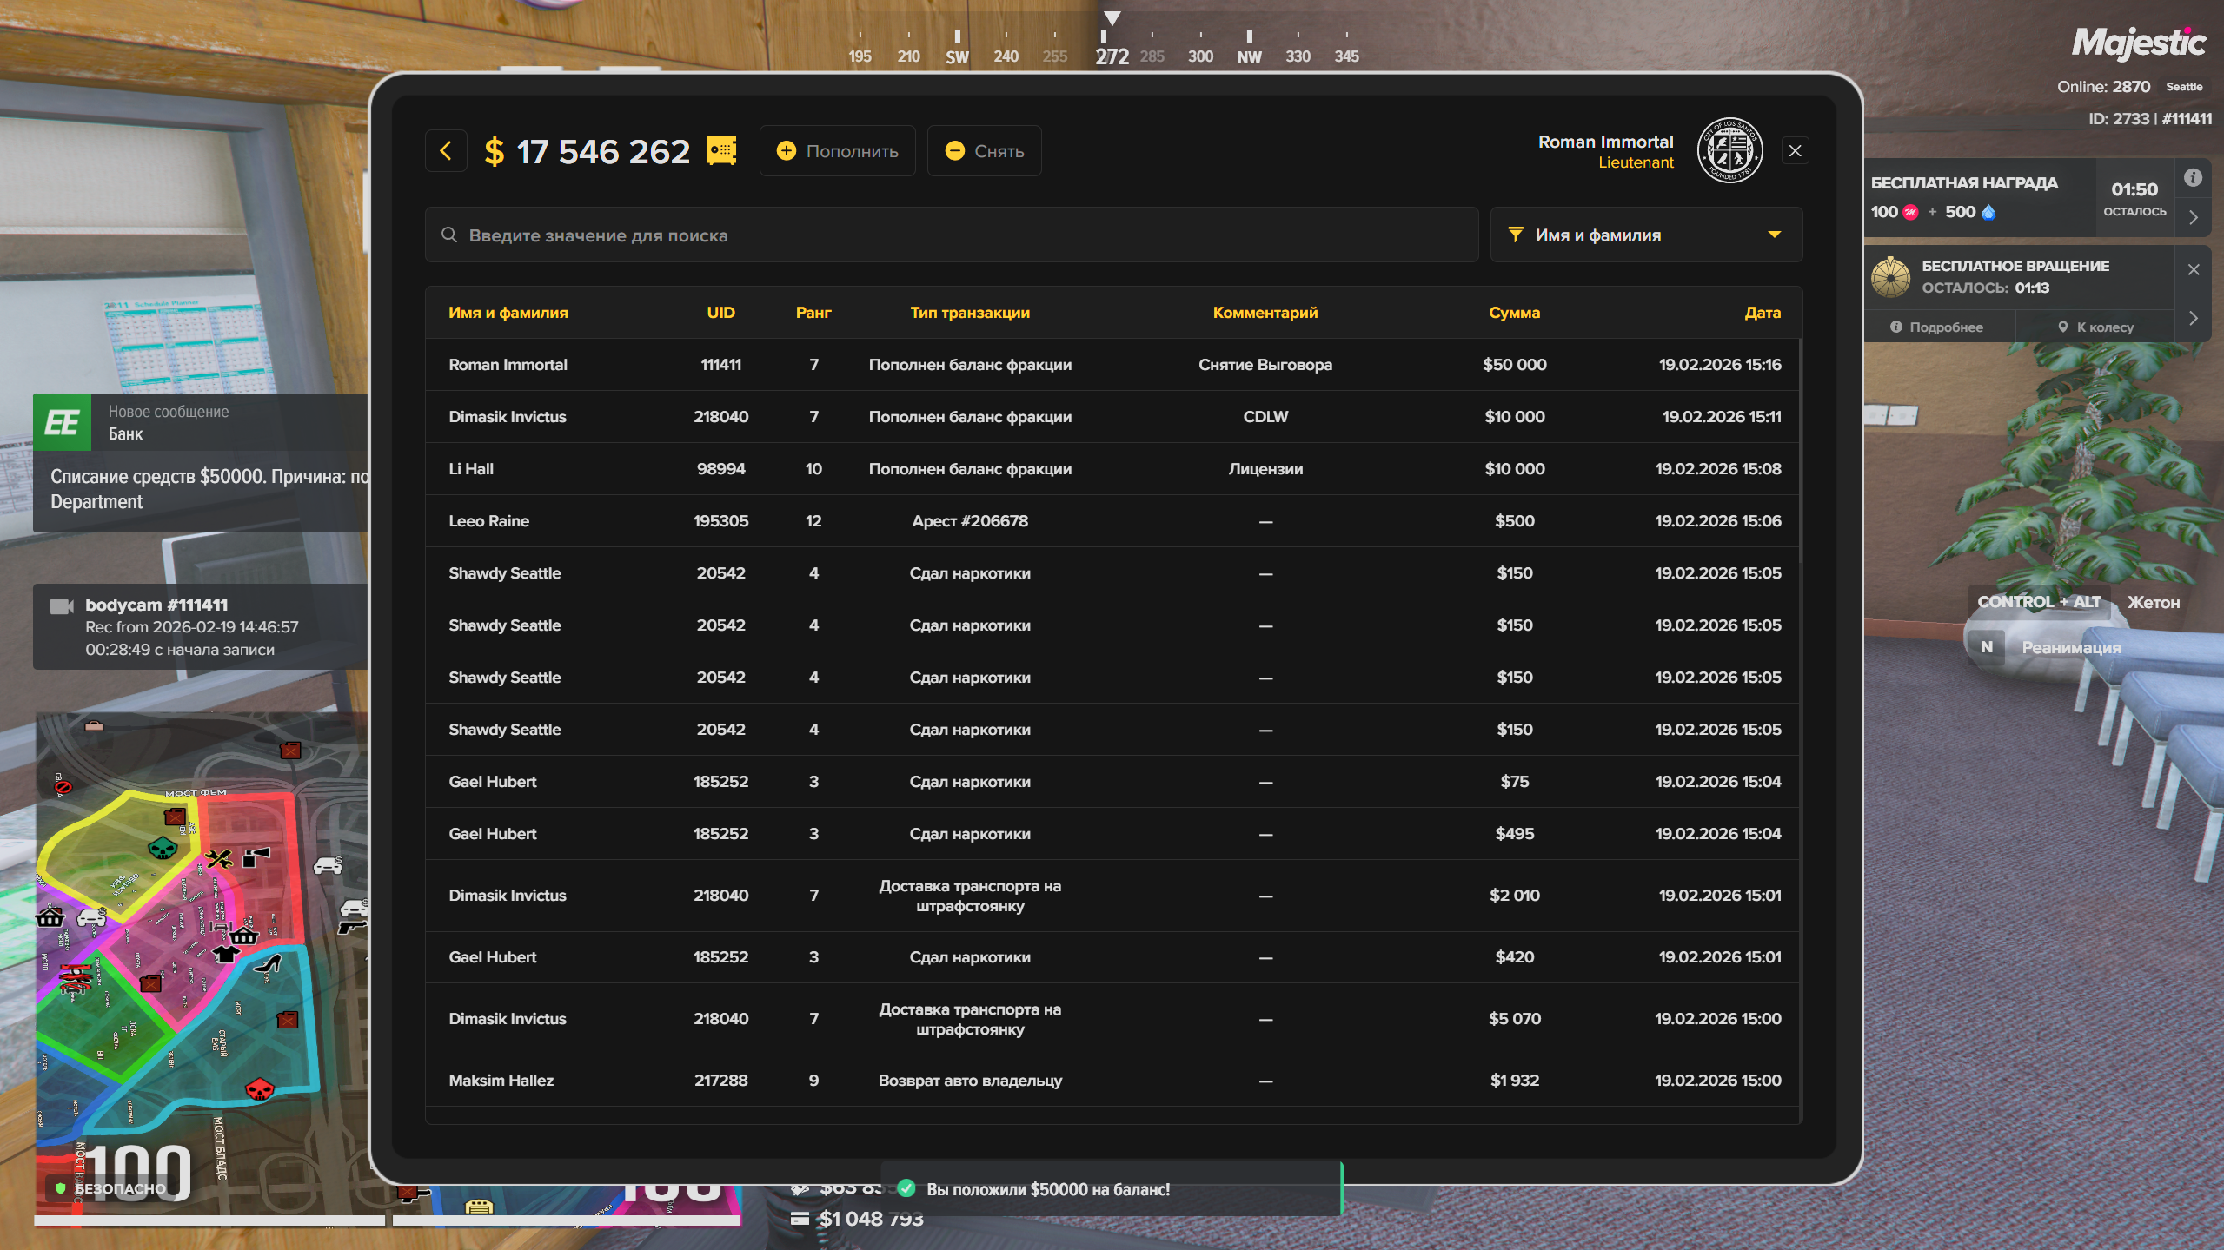Expand the free reward panel chevron
2224x1250 pixels.
2194,218
